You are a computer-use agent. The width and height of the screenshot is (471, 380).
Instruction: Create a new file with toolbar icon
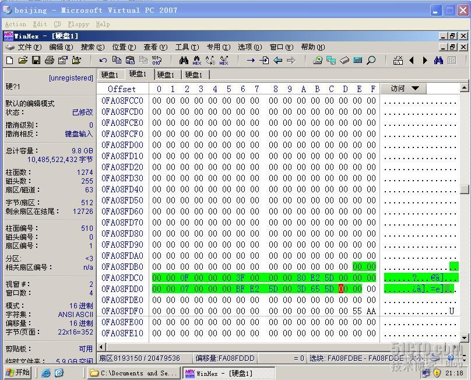pyautogui.click(x=9, y=61)
